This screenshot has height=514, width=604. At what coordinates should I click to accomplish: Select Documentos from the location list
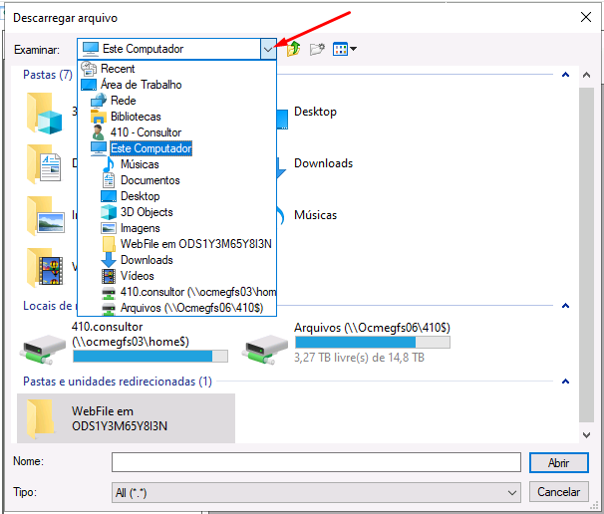pyautogui.click(x=150, y=180)
